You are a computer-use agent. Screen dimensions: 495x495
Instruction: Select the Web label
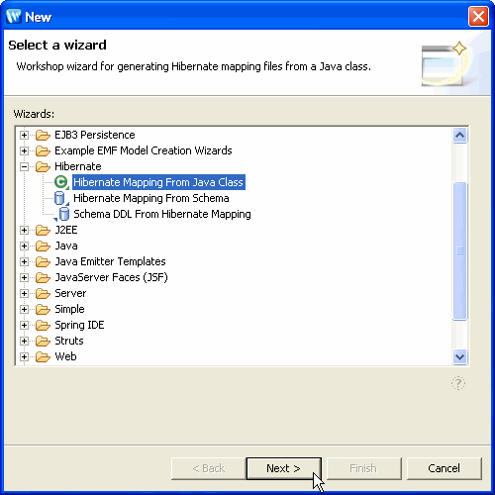point(65,356)
